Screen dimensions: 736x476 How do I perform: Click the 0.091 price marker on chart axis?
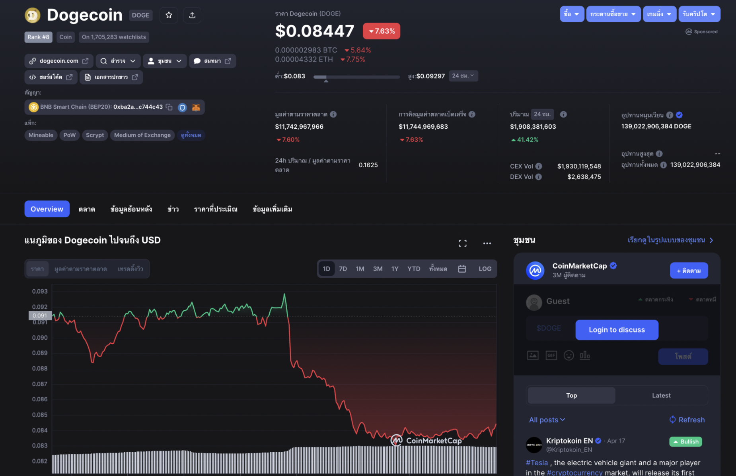click(x=40, y=315)
